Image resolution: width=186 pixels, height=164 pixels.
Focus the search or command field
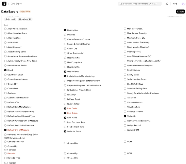[x=140, y=4]
